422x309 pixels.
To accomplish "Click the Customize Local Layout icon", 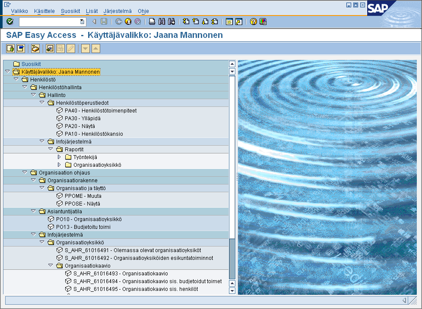I will 263,22.
